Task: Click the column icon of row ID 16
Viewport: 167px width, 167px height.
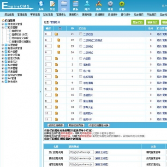Action: coord(56,95)
